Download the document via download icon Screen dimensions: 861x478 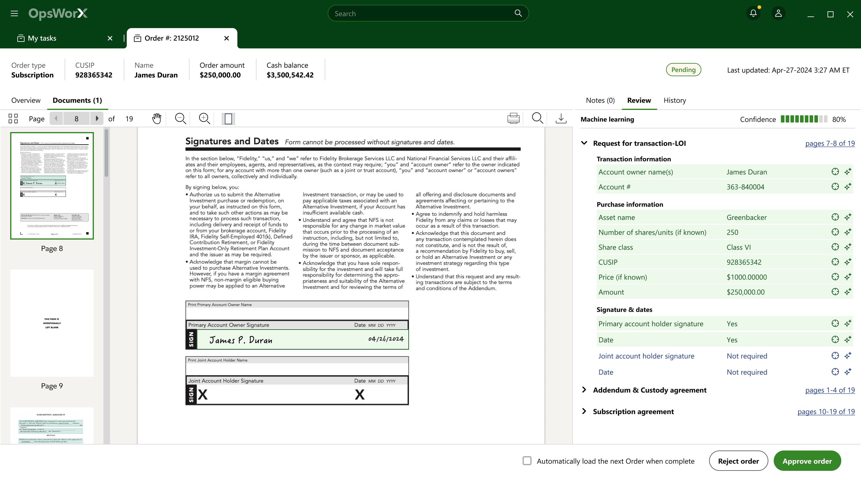(561, 119)
